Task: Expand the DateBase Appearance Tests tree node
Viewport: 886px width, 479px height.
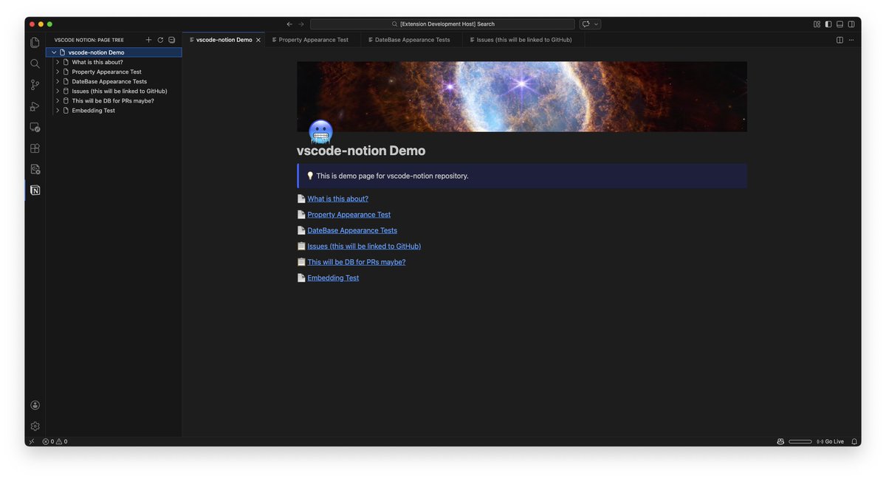Action: click(58, 81)
